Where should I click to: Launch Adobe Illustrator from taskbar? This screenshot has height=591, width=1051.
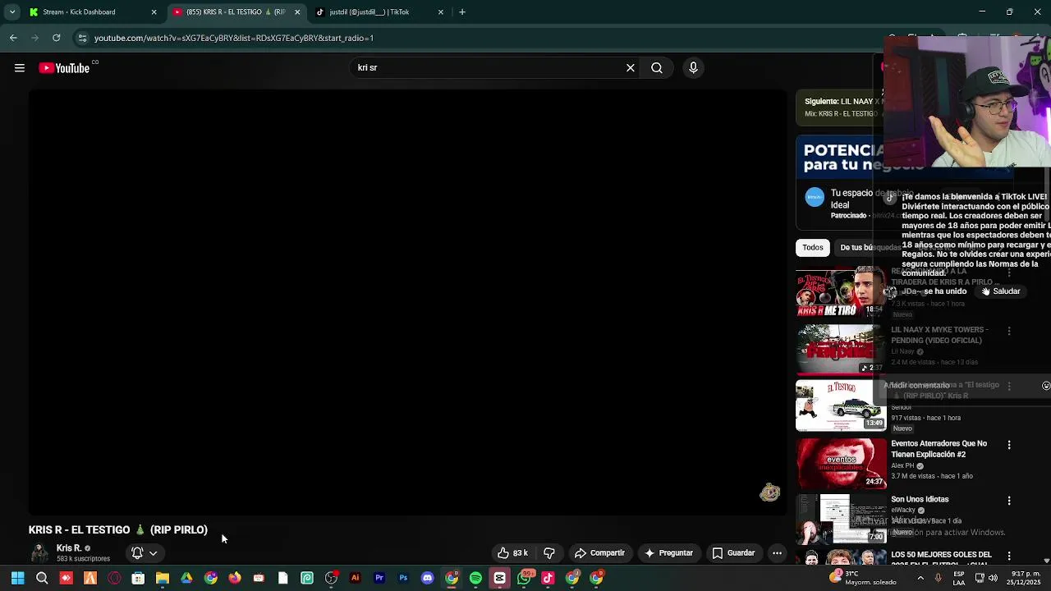(355, 579)
